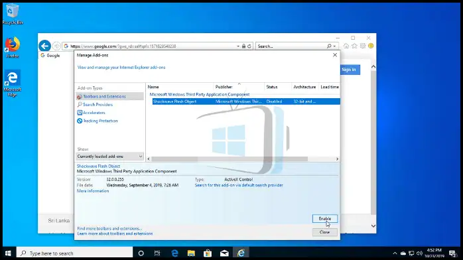The width and height of the screenshot is (463, 260).
Task: Click the address bar lock icon
Action: [x=243, y=46]
